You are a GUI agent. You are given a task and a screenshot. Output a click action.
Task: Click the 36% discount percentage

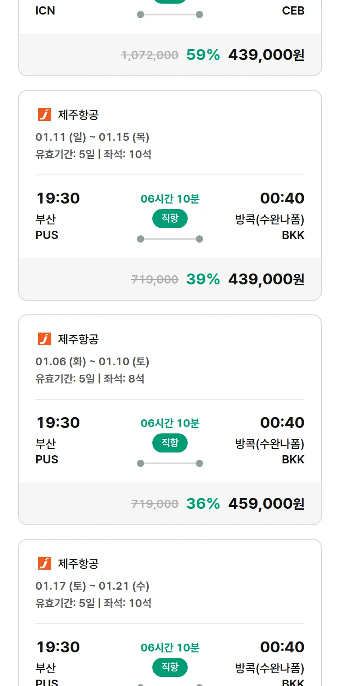coord(203,504)
